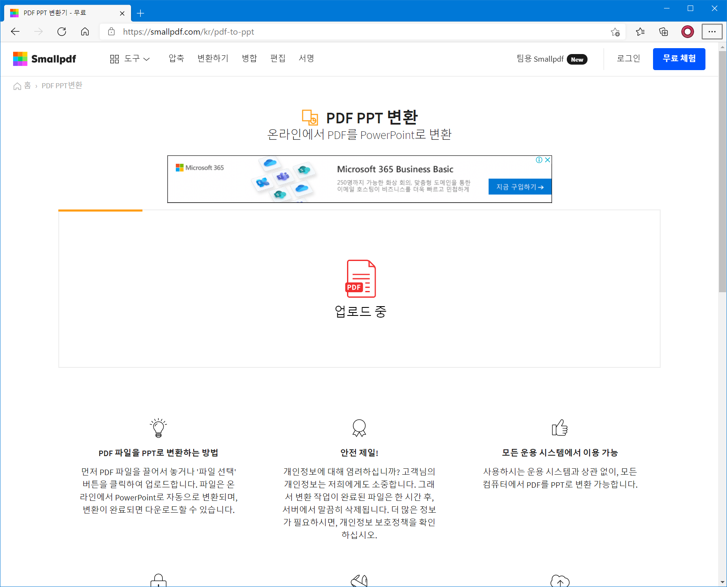Click the browser forward arrow

[x=38, y=32]
